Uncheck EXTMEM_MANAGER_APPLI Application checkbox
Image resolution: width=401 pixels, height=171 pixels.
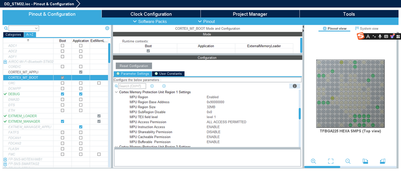coord(80,127)
